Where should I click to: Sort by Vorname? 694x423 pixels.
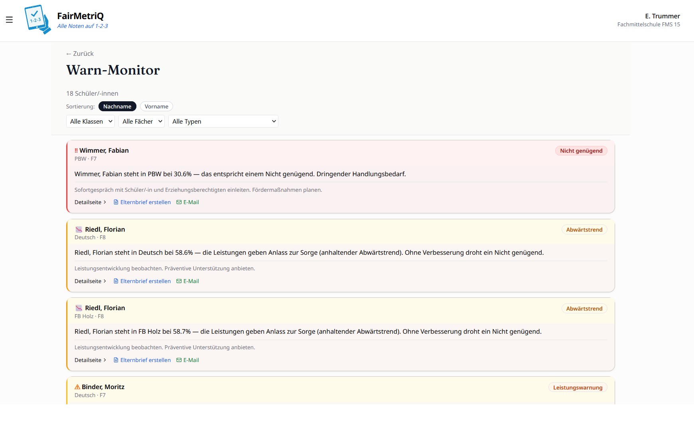(156, 106)
